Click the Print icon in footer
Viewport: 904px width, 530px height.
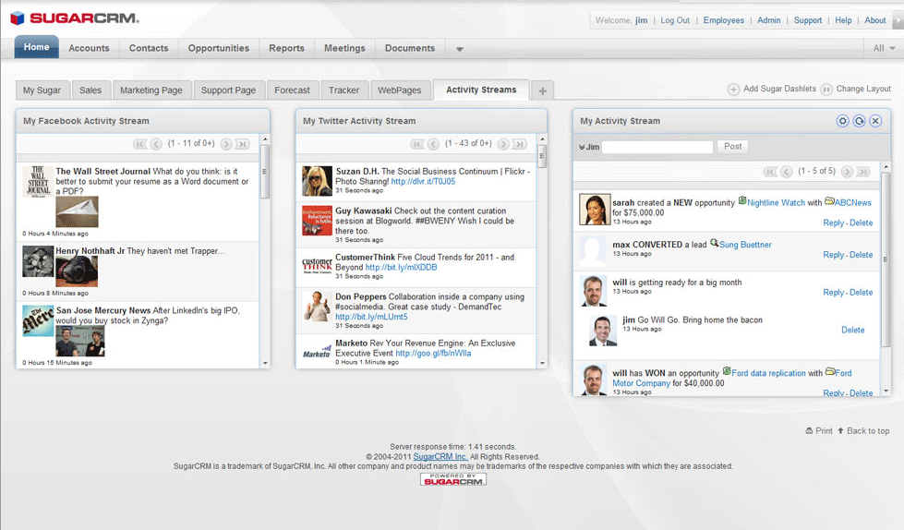click(810, 431)
